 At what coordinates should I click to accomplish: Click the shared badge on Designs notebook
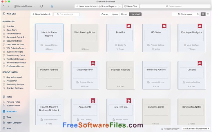coord(200,63)
